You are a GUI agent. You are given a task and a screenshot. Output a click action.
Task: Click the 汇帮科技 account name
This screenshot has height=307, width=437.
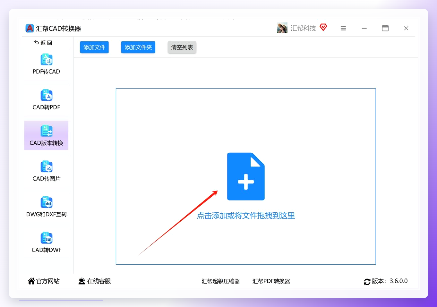click(x=303, y=28)
